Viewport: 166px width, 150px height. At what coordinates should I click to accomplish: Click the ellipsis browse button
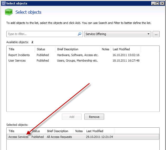tap(156, 34)
